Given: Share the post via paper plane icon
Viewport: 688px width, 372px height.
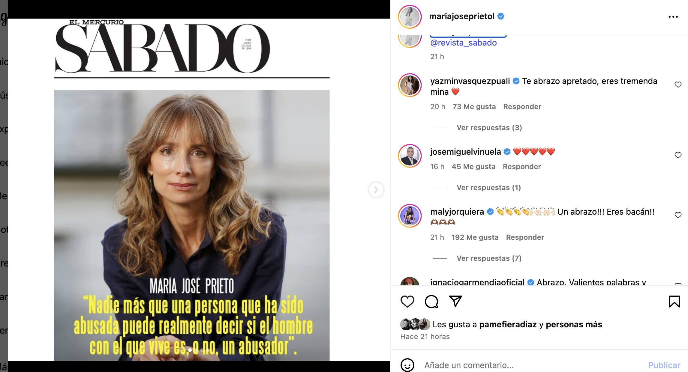Looking at the screenshot, I should 455,301.
